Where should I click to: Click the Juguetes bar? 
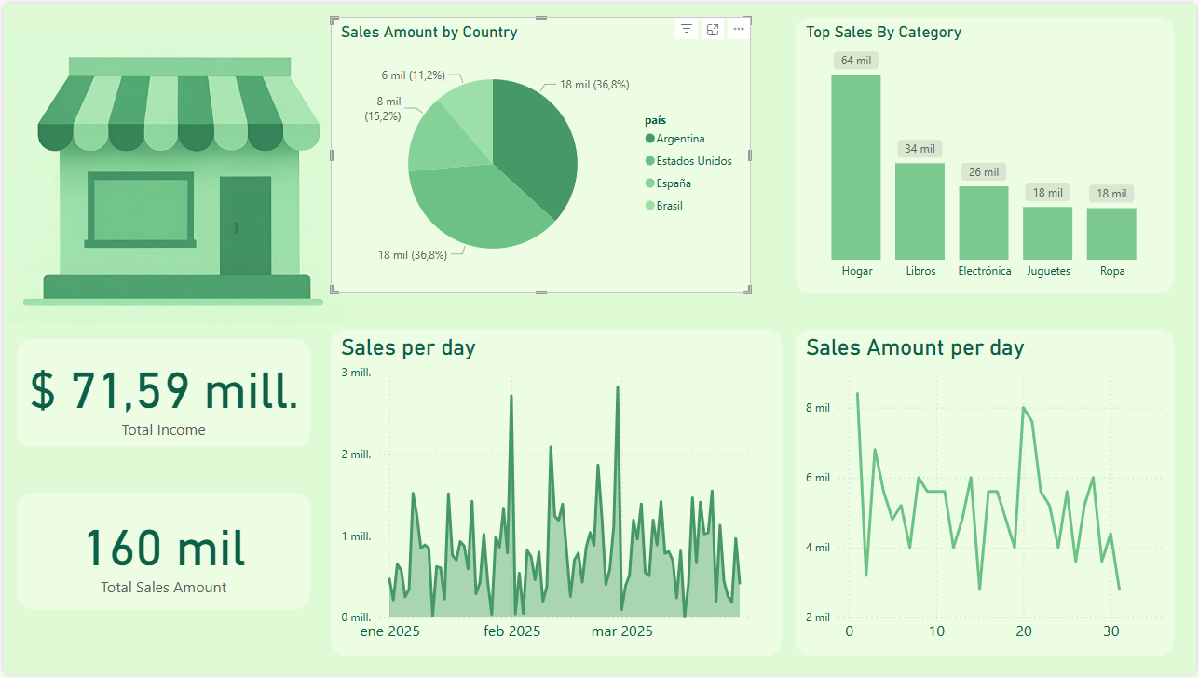pyautogui.click(x=1047, y=234)
